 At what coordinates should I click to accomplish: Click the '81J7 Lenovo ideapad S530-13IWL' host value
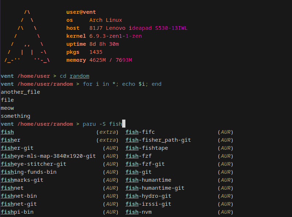tap(139, 28)
